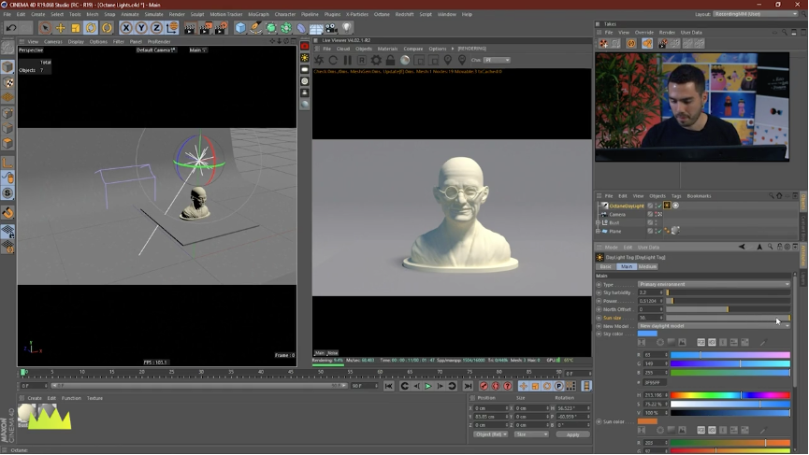Image resolution: width=809 pixels, height=455 pixels.
Task: Click the Sky turbidity slider
Action: (728, 292)
